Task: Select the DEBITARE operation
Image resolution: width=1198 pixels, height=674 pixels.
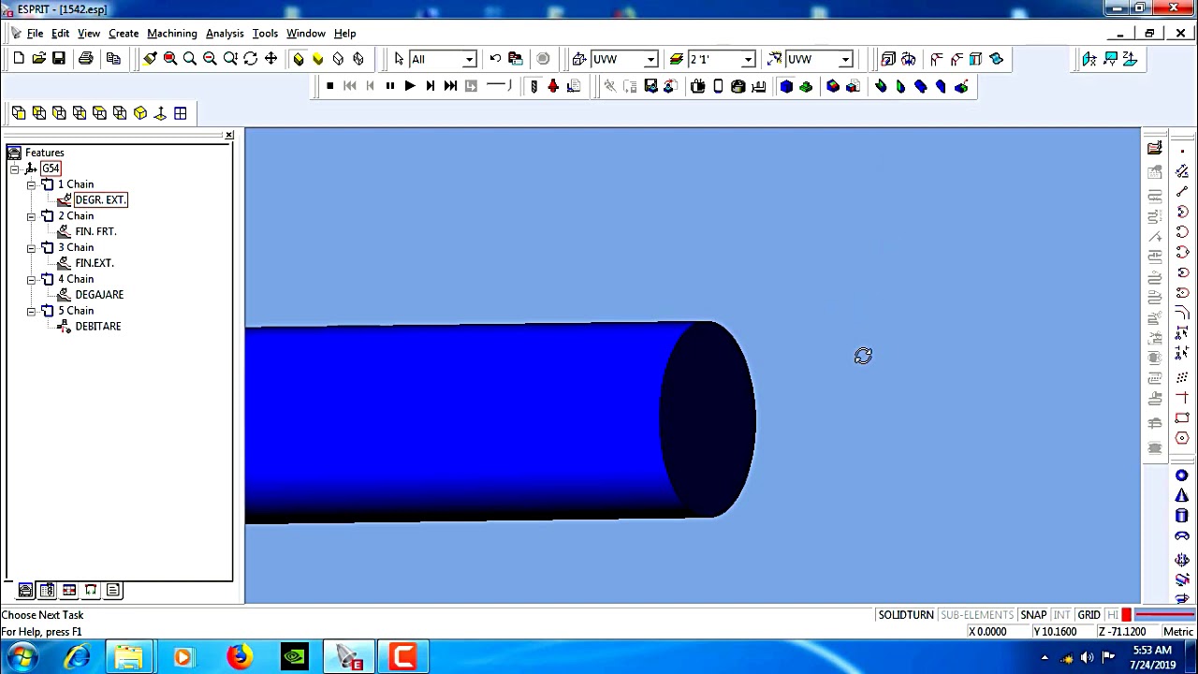Action: click(97, 327)
